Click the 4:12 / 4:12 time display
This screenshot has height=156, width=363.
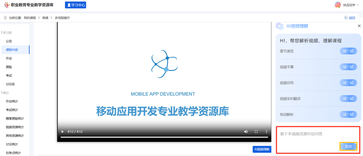pos(75,132)
